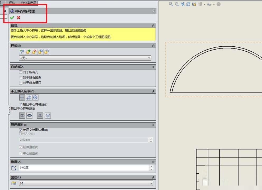The image size is (262, 190).
Task: Choose the circular center mark pattern option
Action: (36, 98)
